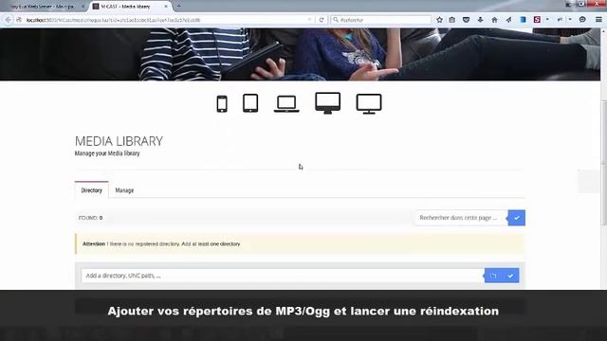Bookmark this page with the star icon
The width and height of the screenshot is (607, 341).
[x=439, y=19]
